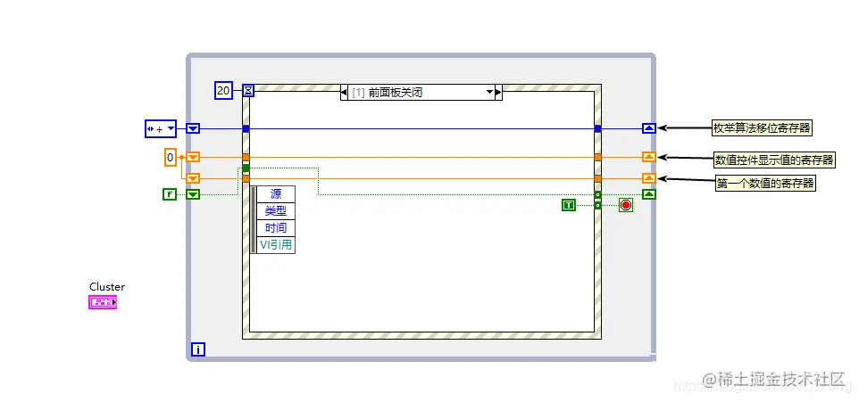
Task: Toggle the True boolean constant
Action: (569, 205)
